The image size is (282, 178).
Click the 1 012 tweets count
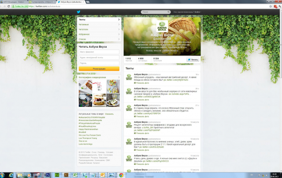[x=128, y=60]
